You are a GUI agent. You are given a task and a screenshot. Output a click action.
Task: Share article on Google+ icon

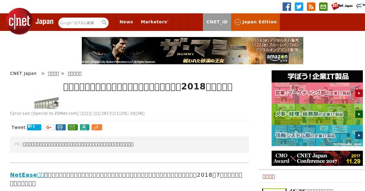click(49, 127)
